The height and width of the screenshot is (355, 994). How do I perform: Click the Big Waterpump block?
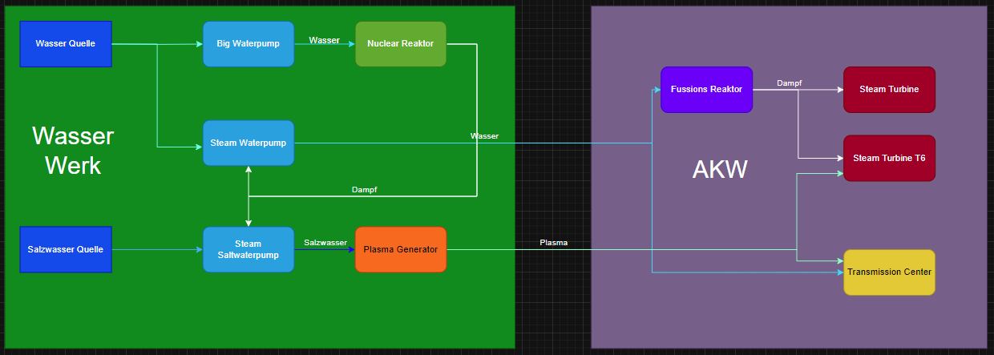point(248,44)
